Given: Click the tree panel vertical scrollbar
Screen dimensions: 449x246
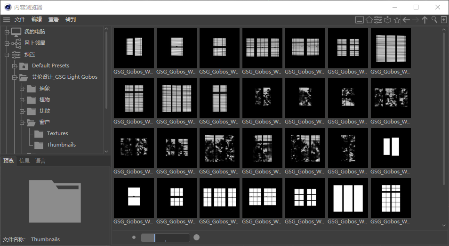Looking at the screenshot, I should coord(106,70).
